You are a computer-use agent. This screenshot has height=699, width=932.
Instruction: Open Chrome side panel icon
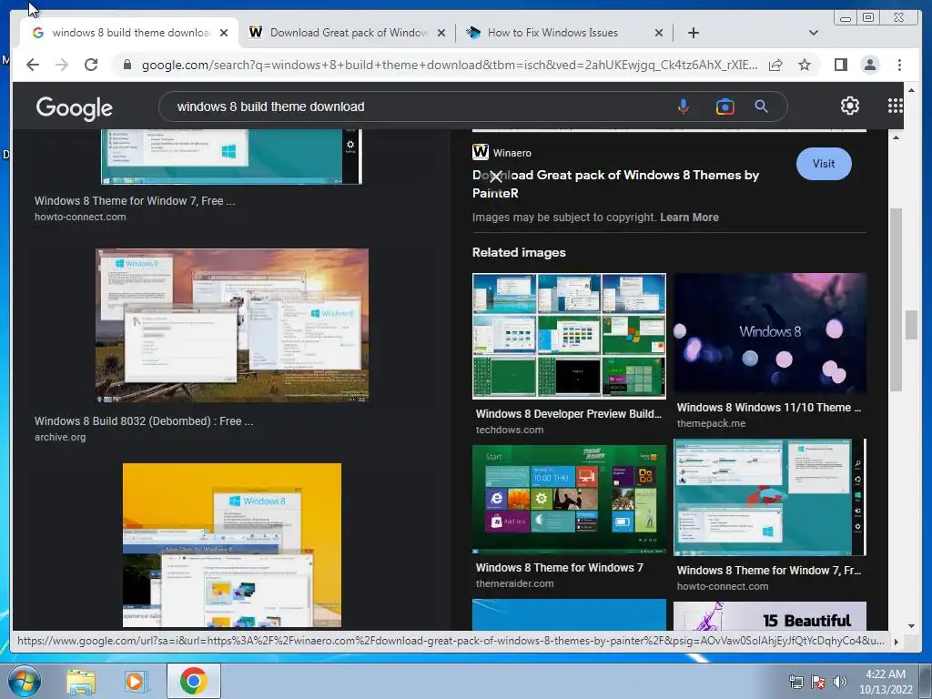(x=840, y=65)
